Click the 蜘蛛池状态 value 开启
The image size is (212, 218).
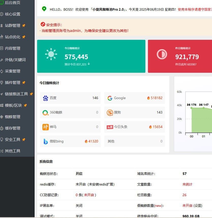[79, 174]
